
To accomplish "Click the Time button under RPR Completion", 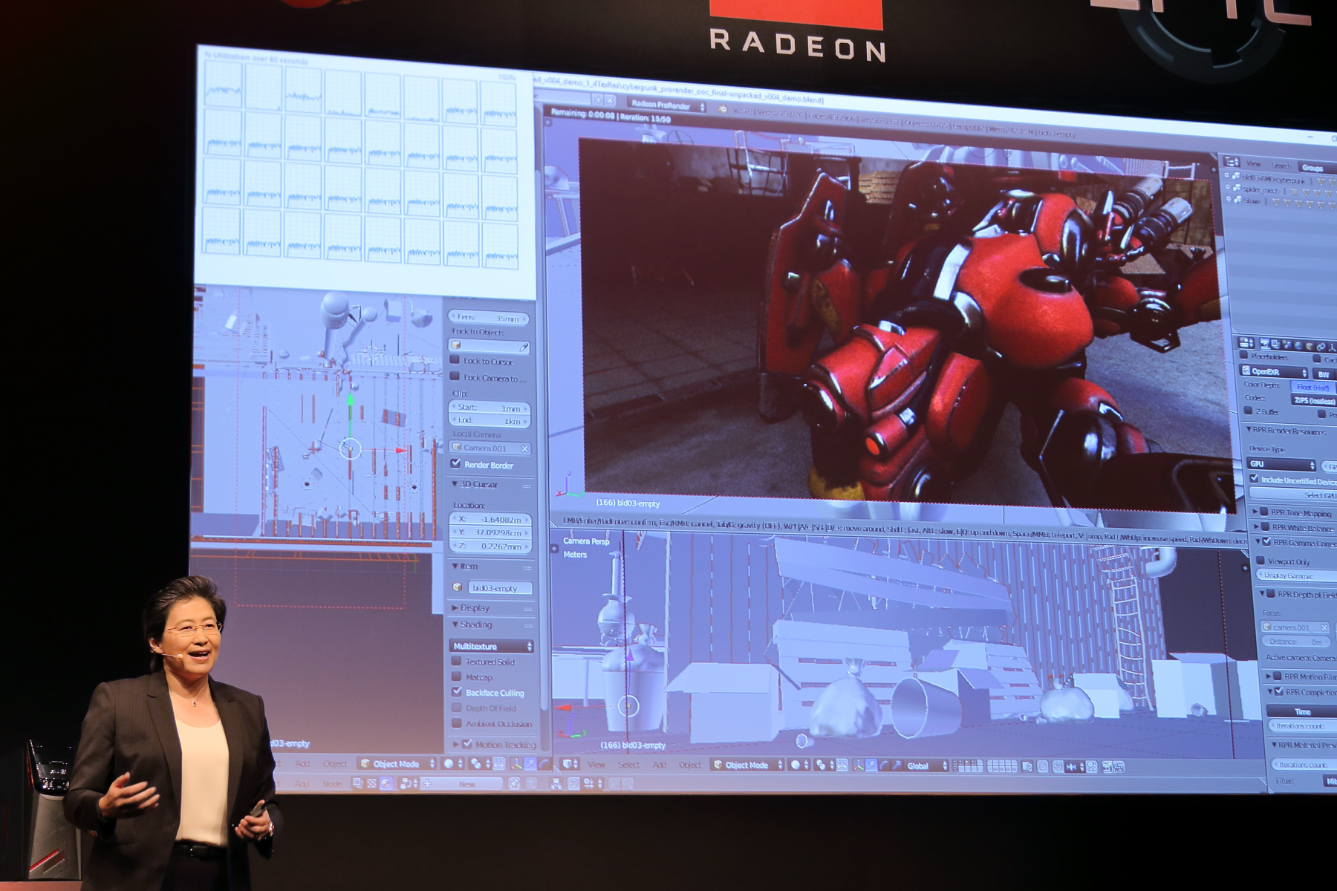I will (x=1301, y=711).
